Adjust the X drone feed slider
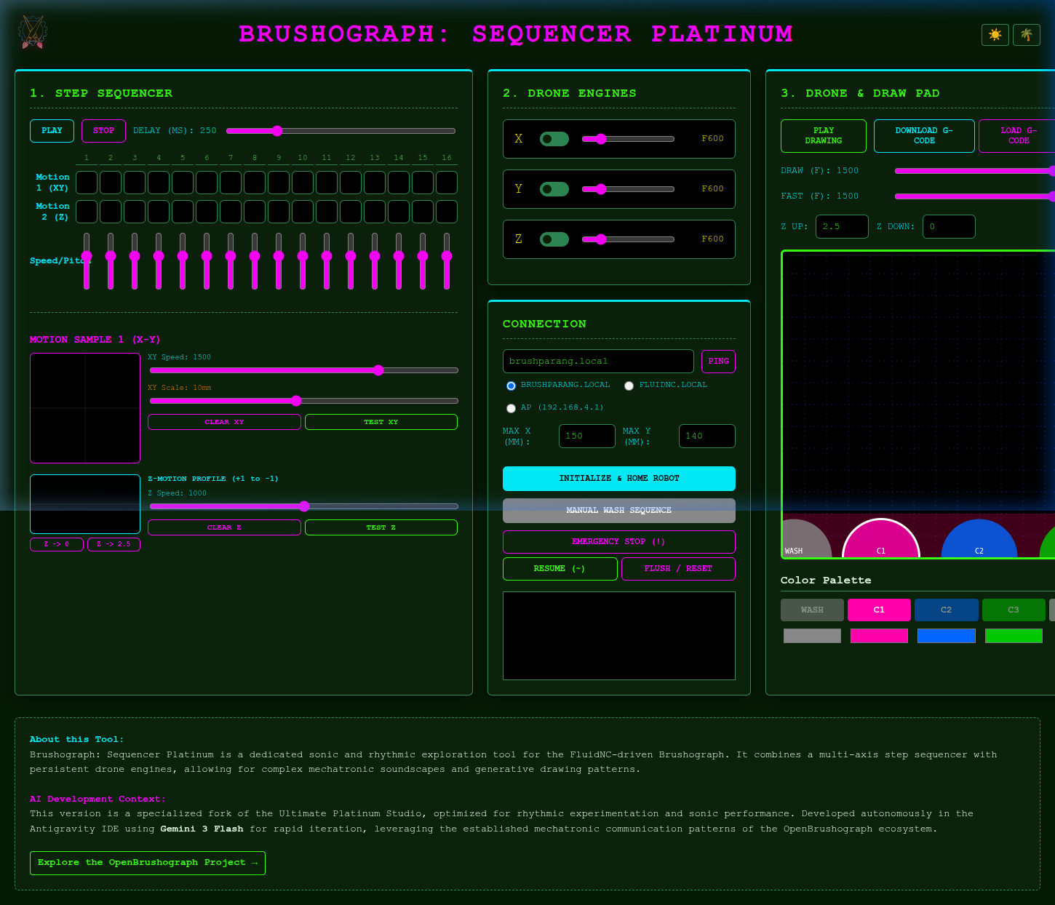 [628, 139]
